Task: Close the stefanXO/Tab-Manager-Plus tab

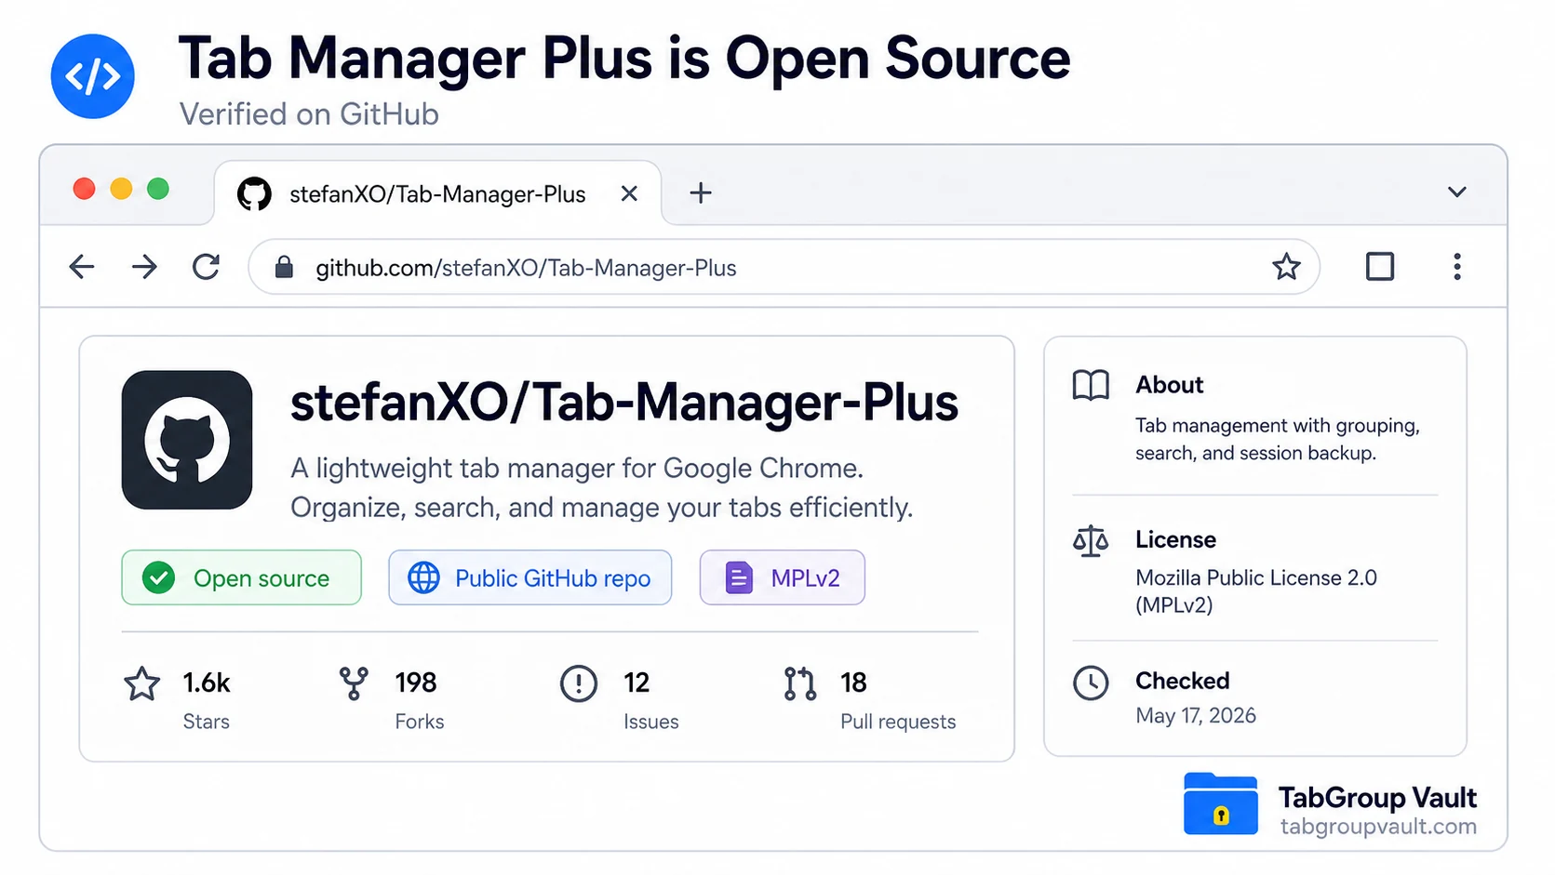Action: 629,193
